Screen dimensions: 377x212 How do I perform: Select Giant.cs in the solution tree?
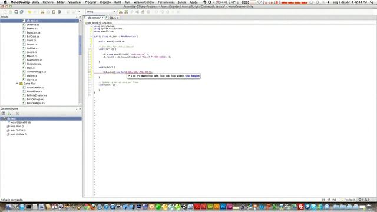tap(31, 41)
